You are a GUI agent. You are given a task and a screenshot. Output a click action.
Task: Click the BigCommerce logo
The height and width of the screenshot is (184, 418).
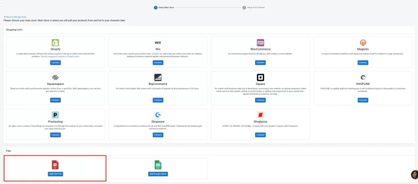click(x=158, y=78)
